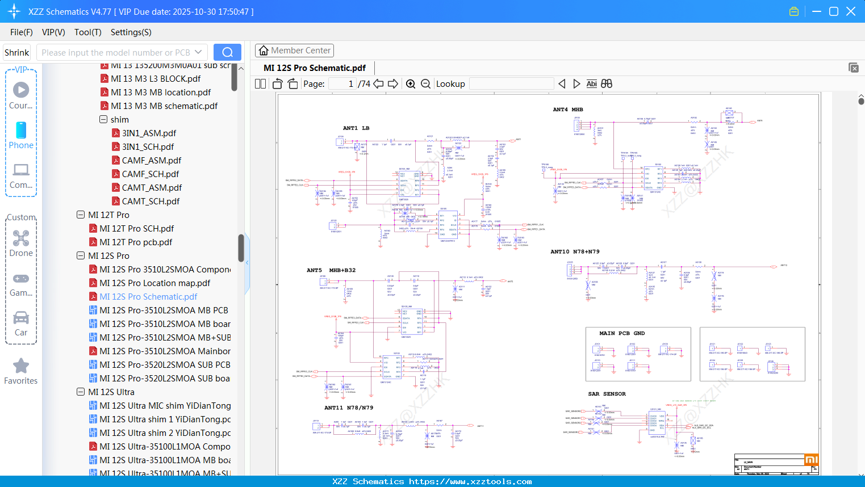
Task: Open the Member Center
Action: (x=294, y=50)
